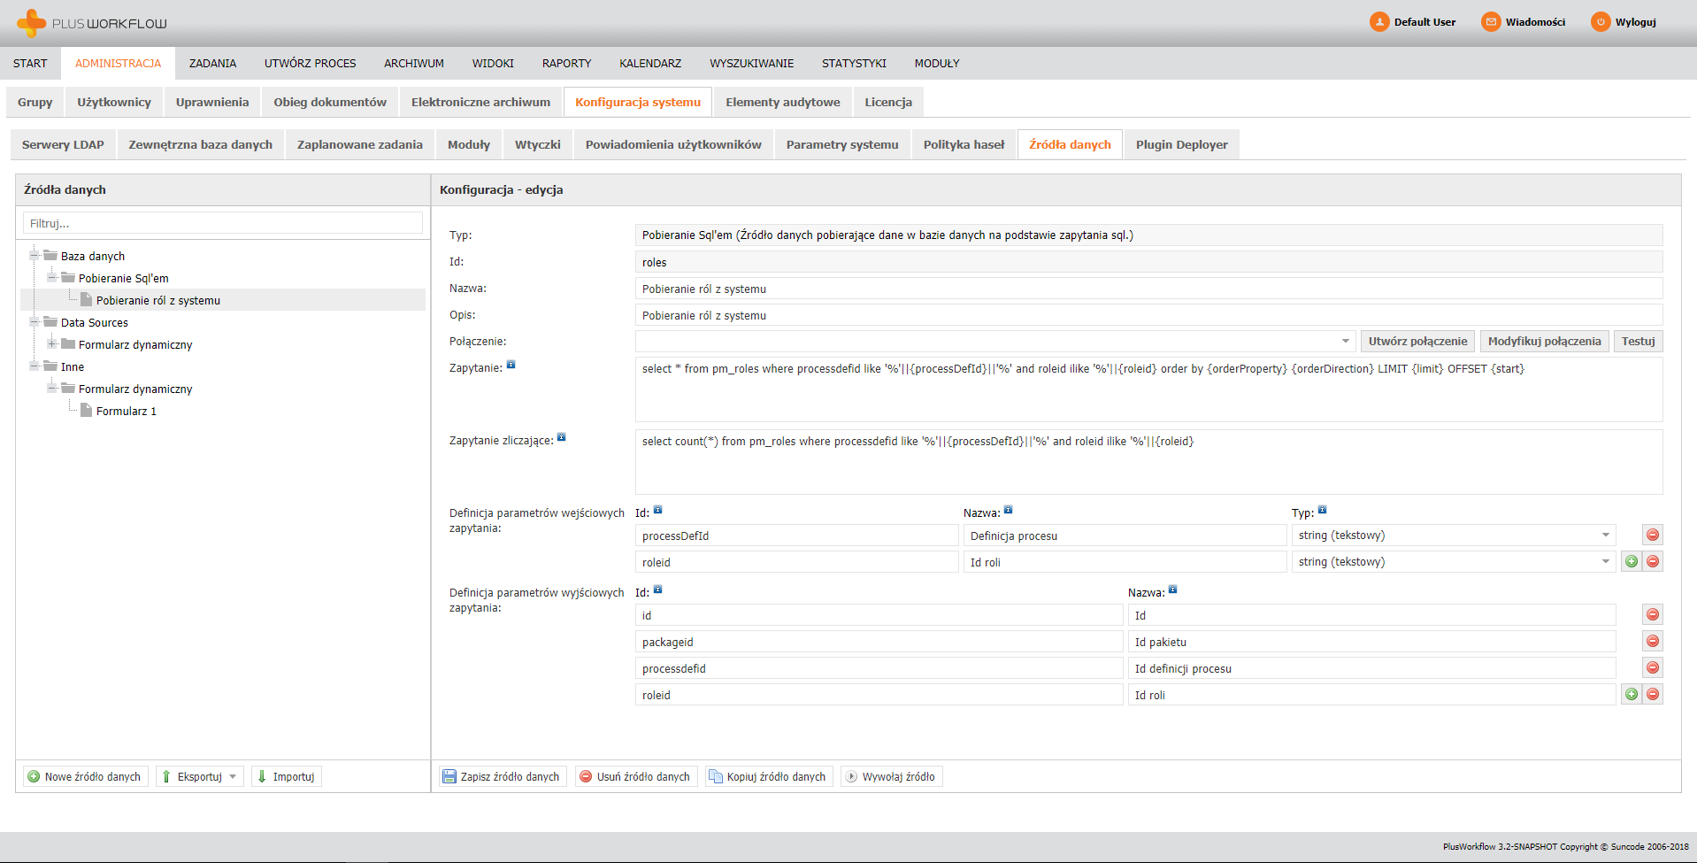The height and width of the screenshot is (863, 1697).
Task: Open Typ dropdown for processDefId parameter
Action: [1605, 536]
